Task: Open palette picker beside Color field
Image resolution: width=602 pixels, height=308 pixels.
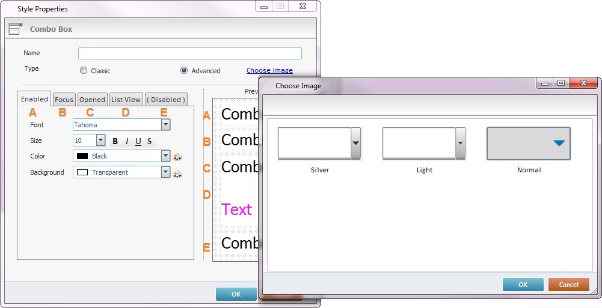Action: (177, 157)
